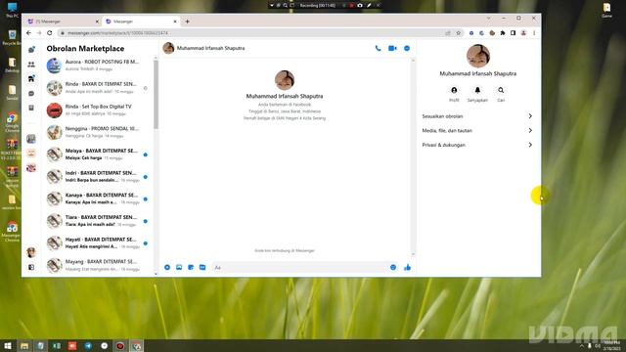Viewport: 626px width, 352px height.
Task: Bookmark this page with star icon
Action: coord(459,33)
